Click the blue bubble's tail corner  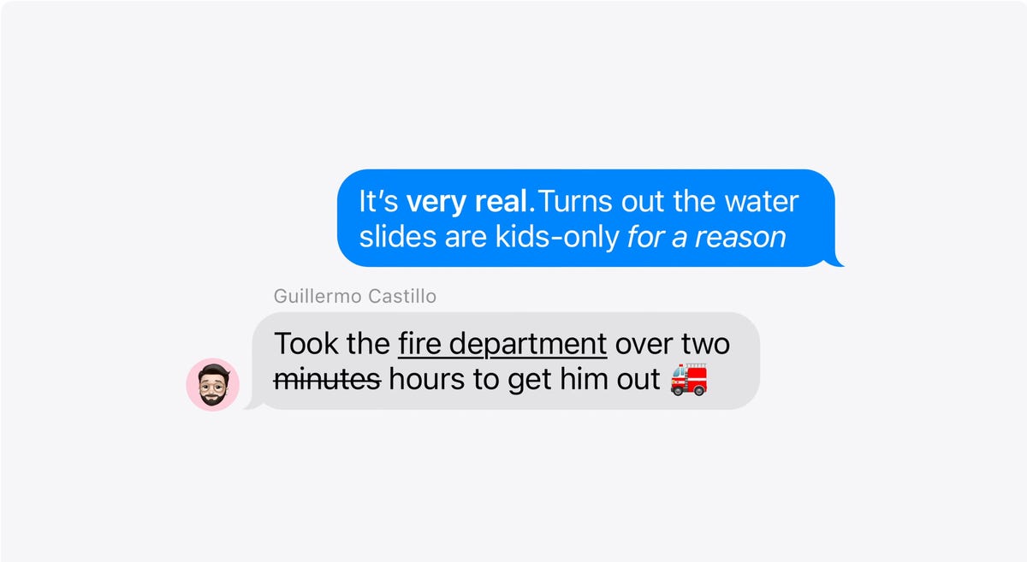point(837,259)
